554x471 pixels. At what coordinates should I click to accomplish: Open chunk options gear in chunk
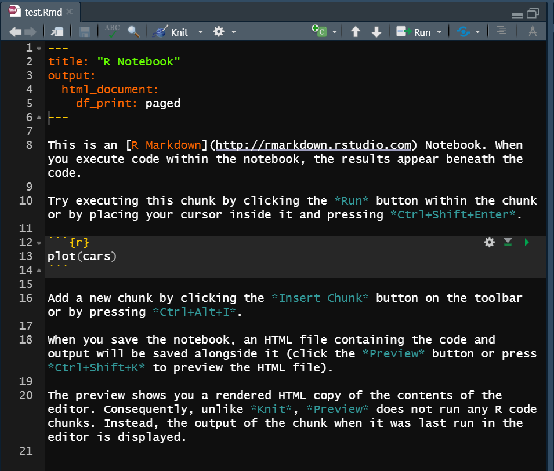click(x=490, y=242)
